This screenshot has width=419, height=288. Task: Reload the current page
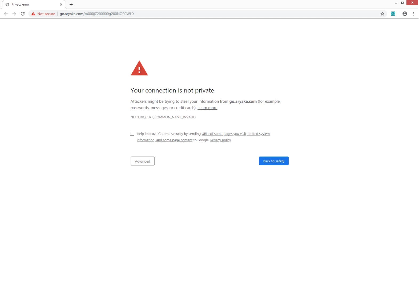tap(23, 14)
